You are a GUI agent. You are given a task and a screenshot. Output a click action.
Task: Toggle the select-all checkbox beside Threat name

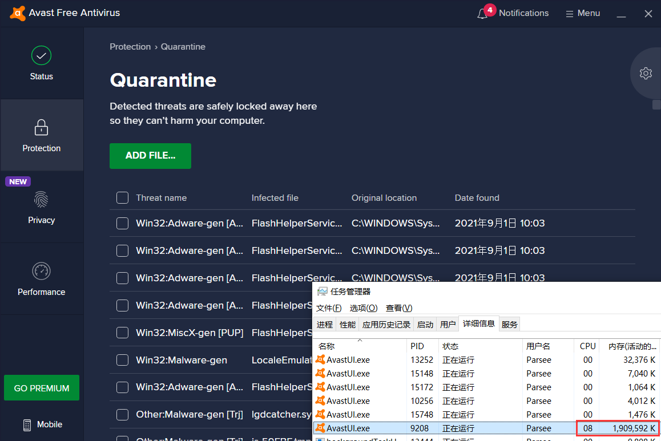pos(122,197)
